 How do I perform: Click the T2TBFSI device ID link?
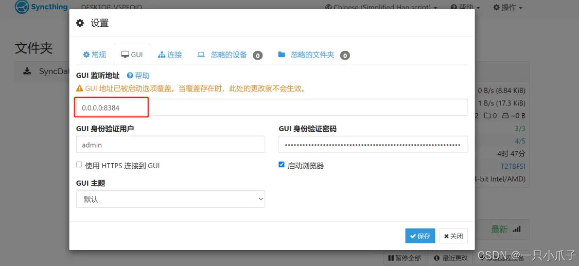[513, 166]
